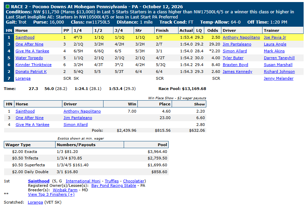Select Superfecta payout 1/3/4/5 $161.40
The height and width of the screenshot is (206, 305).
coord(73,165)
